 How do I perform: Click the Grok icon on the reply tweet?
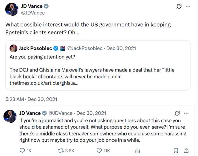(177, 113)
